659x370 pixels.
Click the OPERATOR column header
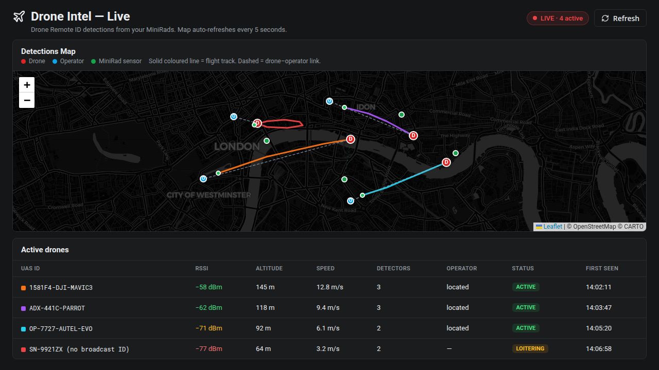462,268
